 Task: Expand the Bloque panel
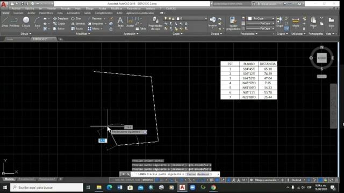point(216,34)
